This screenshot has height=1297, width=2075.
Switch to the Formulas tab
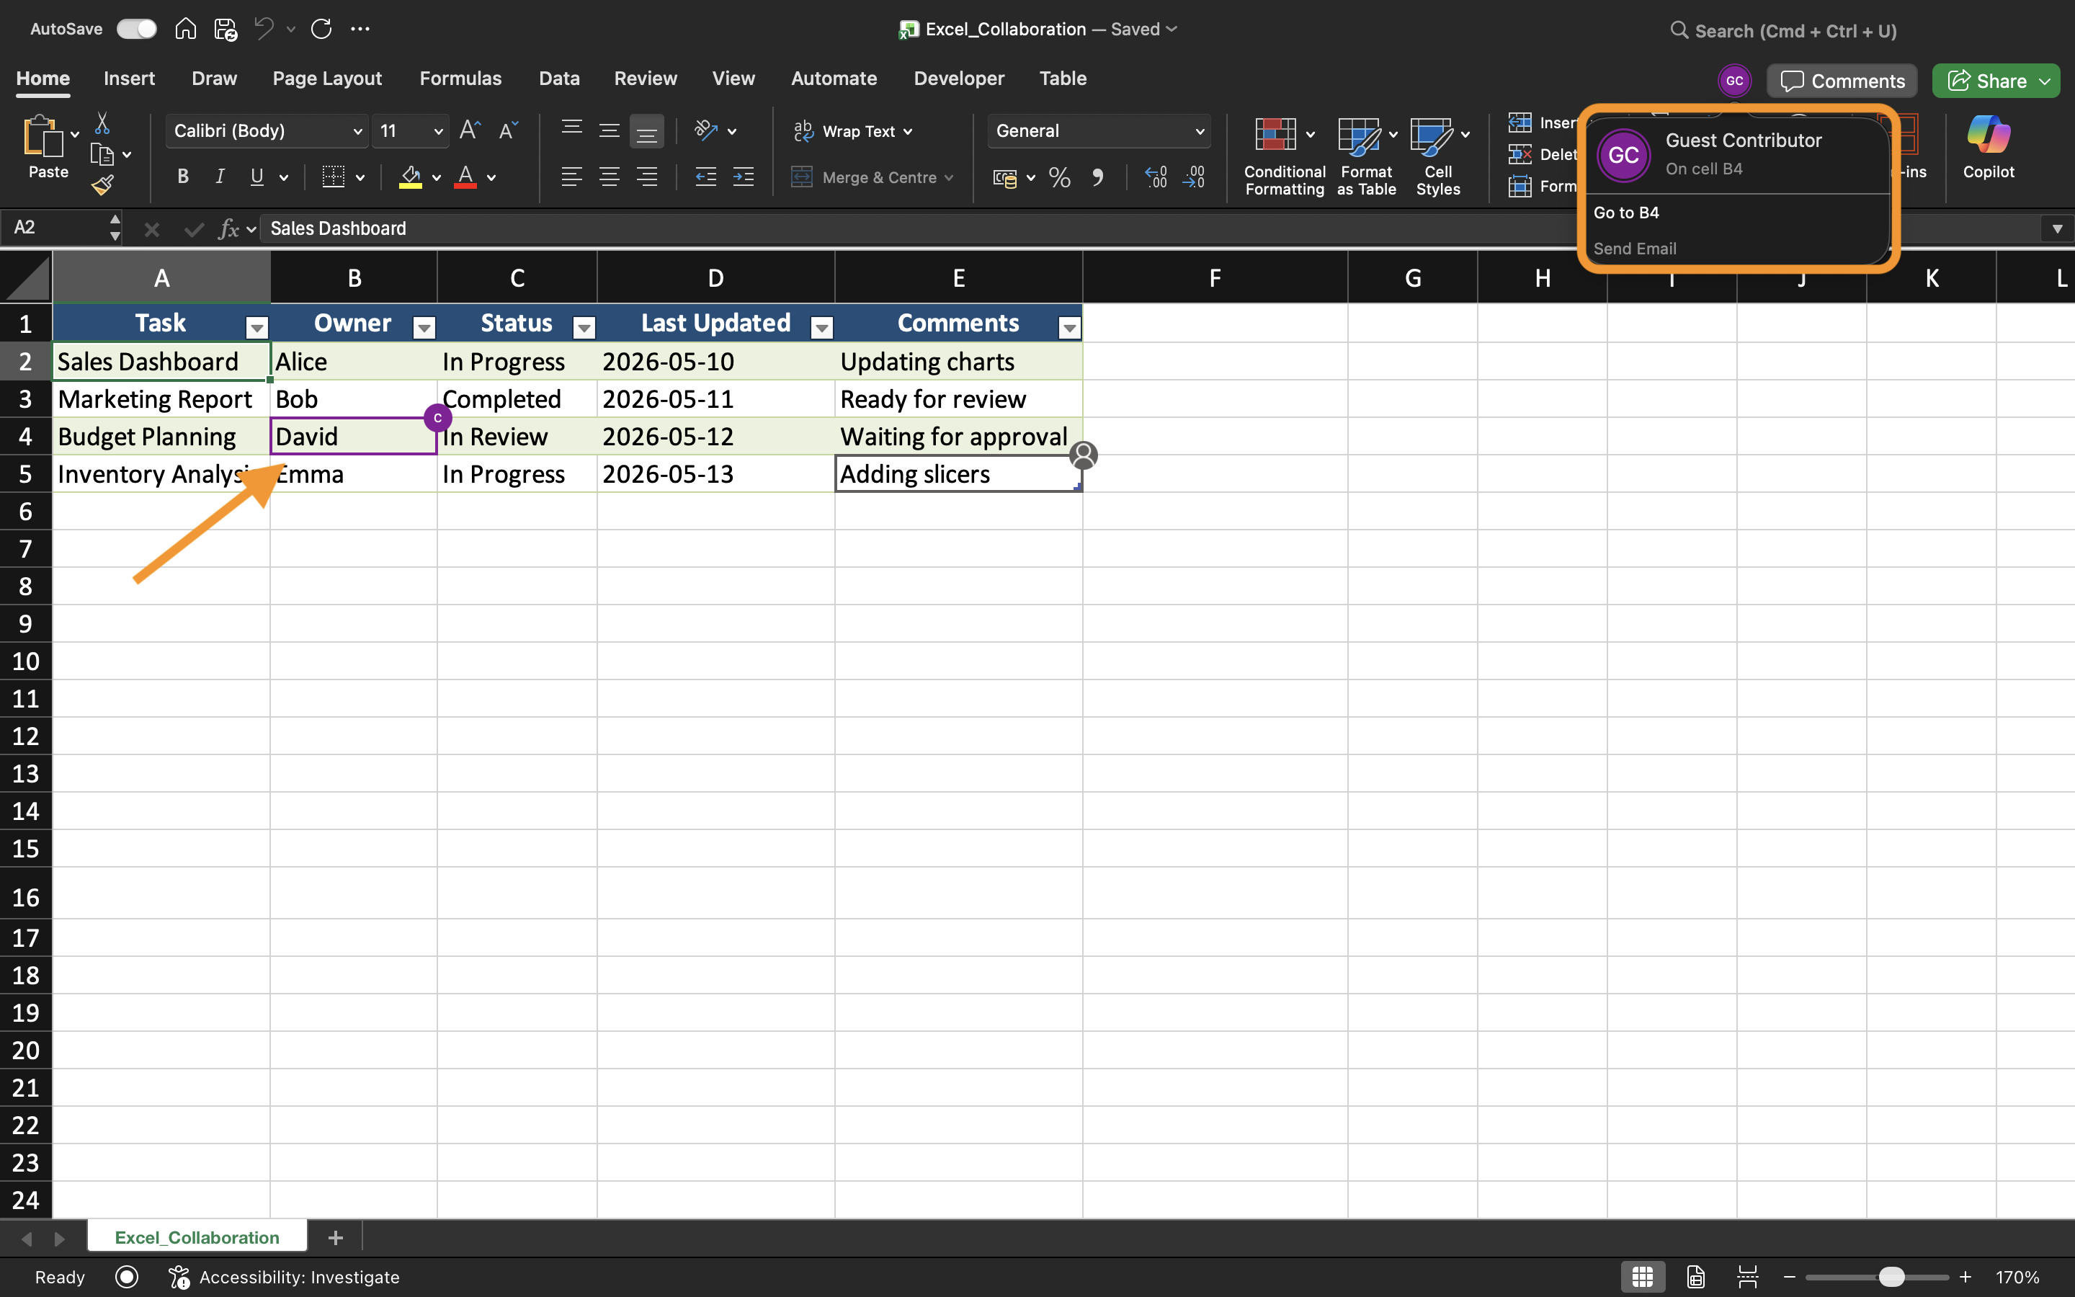point(460,78)
